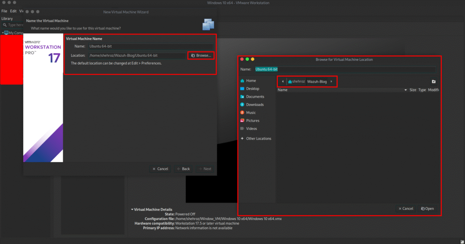
Task: Click the path bar forward arrow
Action: (331, 82)
